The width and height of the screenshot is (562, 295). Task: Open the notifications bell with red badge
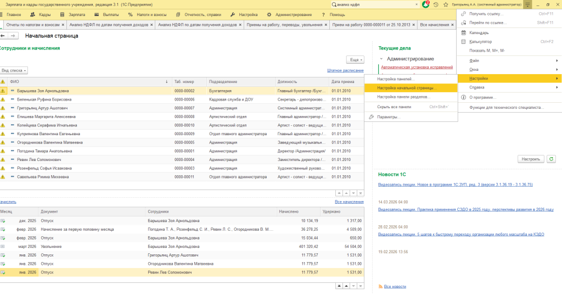coord(426,4)
